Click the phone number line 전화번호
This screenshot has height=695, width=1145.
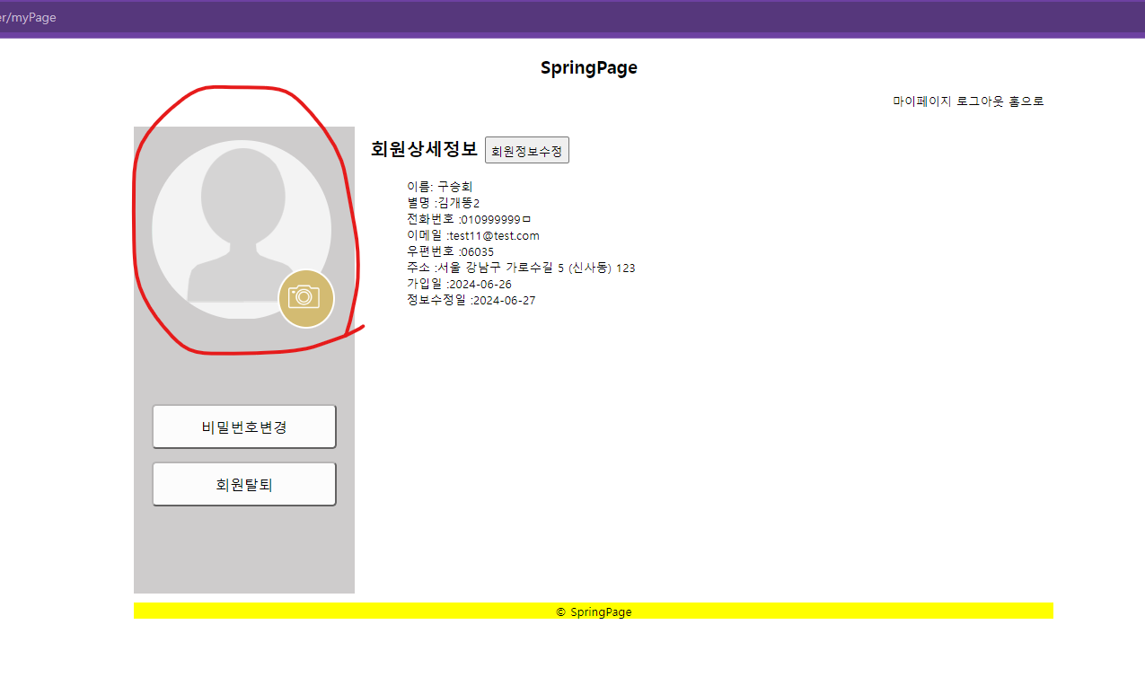click(x=470, y=219)
